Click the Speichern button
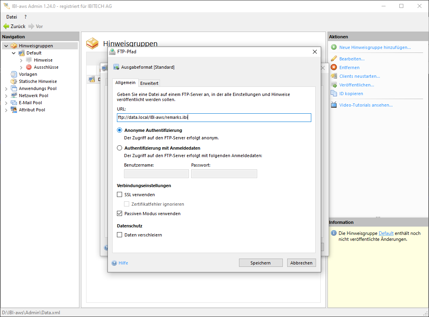The width and height of the screenshot is (429, 317). click(x=260, y=263)
